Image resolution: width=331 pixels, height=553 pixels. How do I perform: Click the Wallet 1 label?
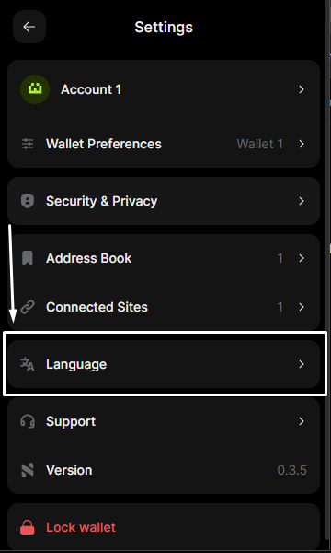point(260,144)
